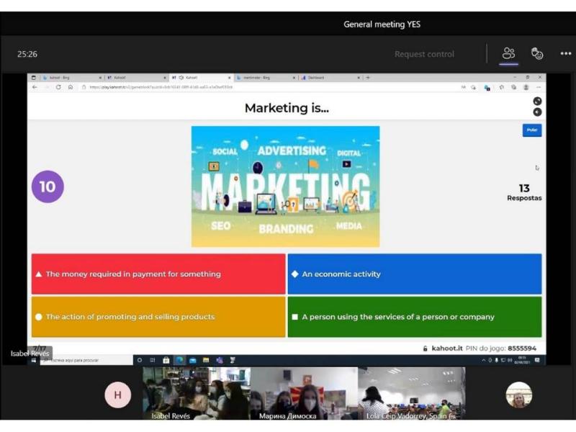
Task: Click the fullscreen circular icon near title
Action: [x=537, y=101]
